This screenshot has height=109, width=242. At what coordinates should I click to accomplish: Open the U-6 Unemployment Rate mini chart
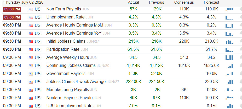tap(229, 106)
